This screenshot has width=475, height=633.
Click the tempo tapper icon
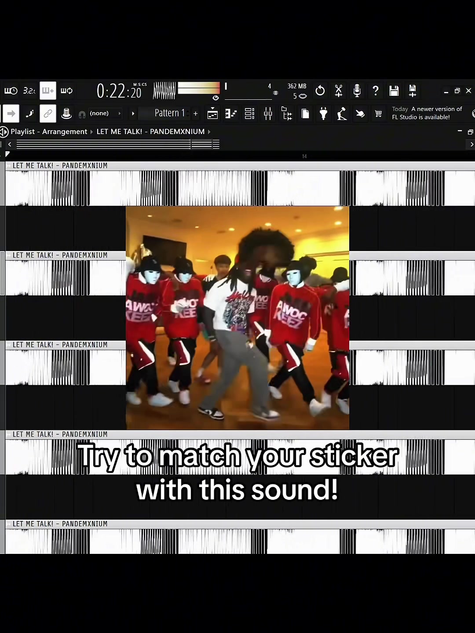tap(342, 113)
